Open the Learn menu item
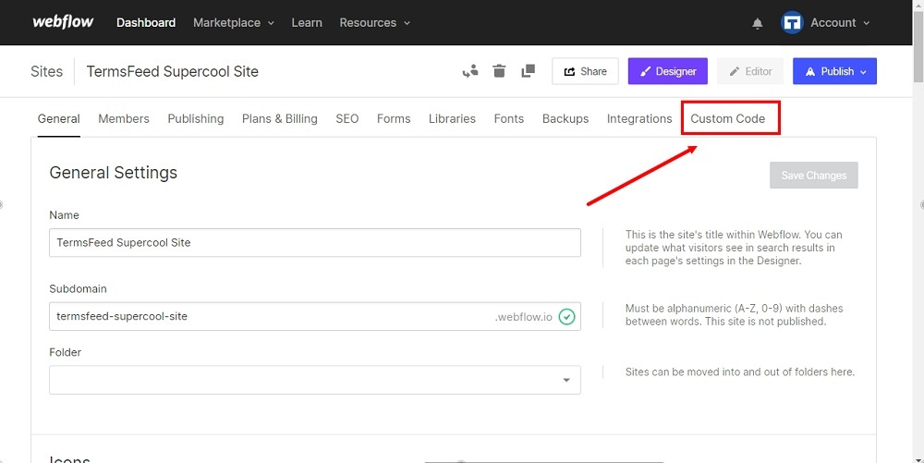This screenshot has width=924, height=463. [307, 22]
